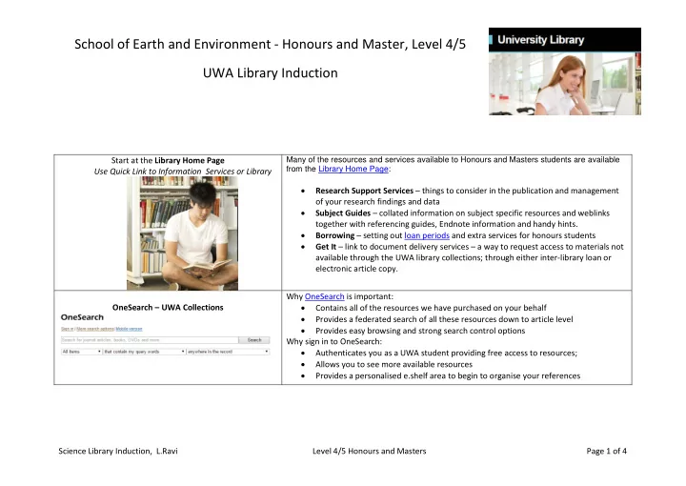The image size is (686, 486).
Task: Click the 'UWA Library Induction' title
Action: click(270, 73)
